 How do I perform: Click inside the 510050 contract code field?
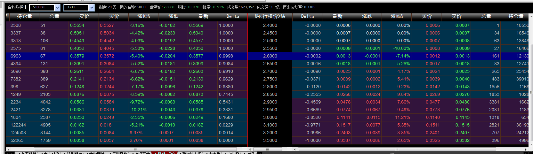pyautogui.click(x=42, y=7)
